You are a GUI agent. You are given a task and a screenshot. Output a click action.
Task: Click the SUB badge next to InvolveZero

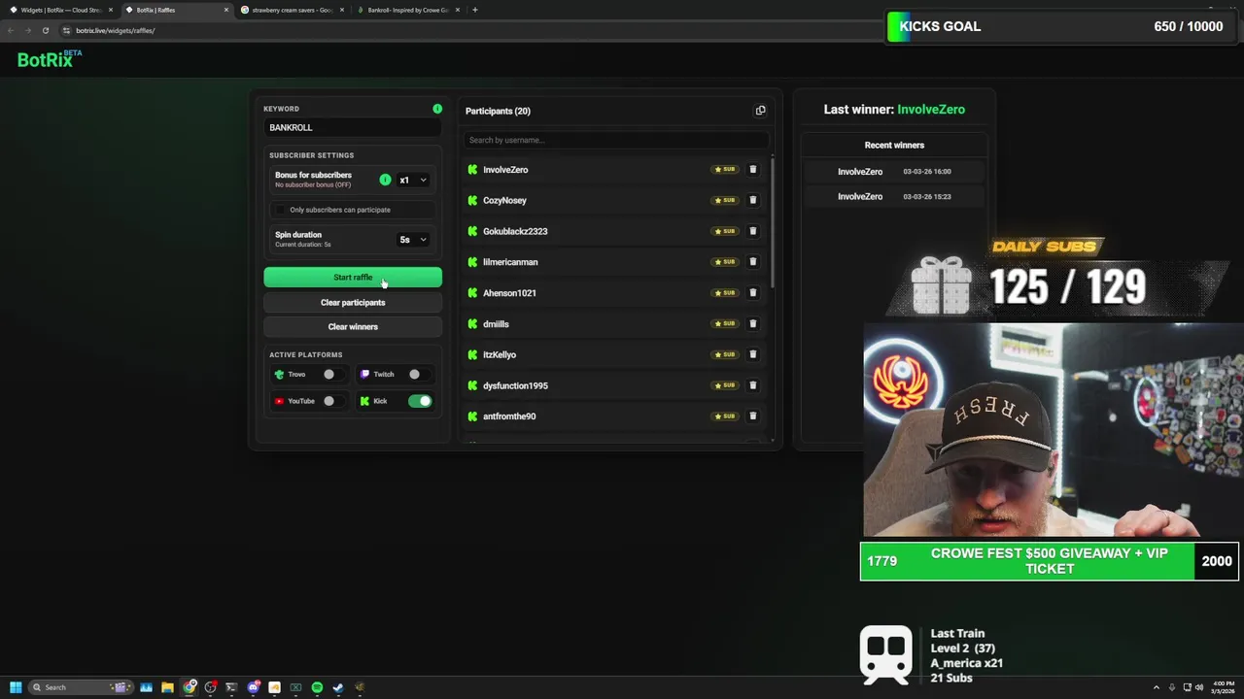tap(725, 169)
